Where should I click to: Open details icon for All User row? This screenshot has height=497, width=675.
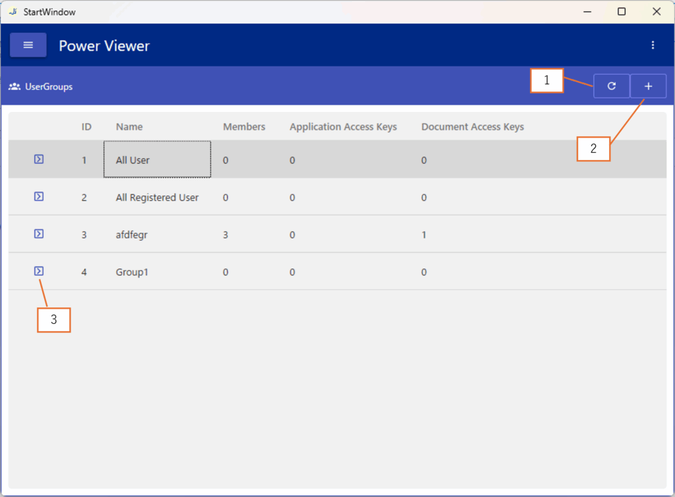(39, 159)
